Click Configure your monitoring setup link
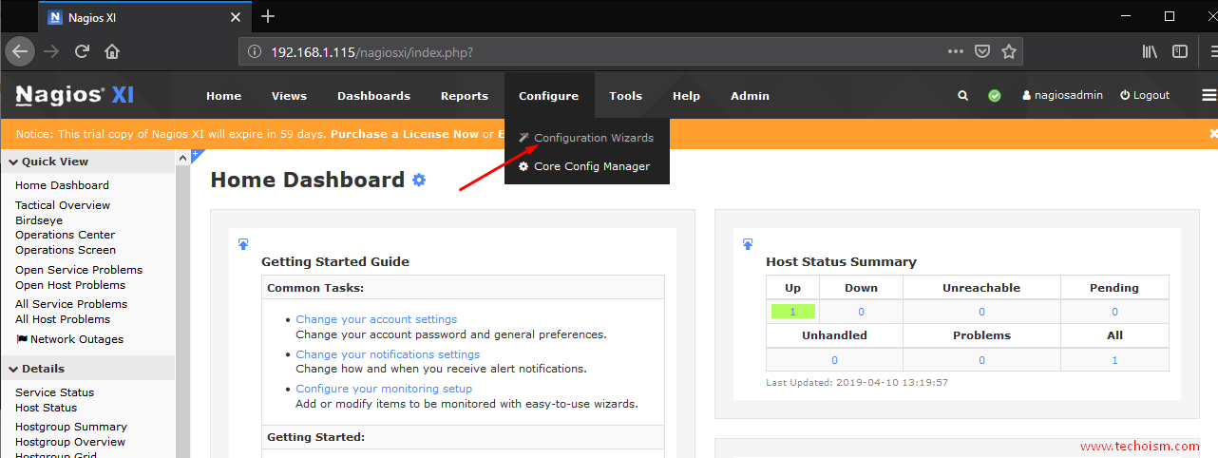 pyautogui.click(x=384, y=389)
